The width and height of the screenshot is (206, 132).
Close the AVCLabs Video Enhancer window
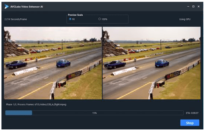pos(199,7)
